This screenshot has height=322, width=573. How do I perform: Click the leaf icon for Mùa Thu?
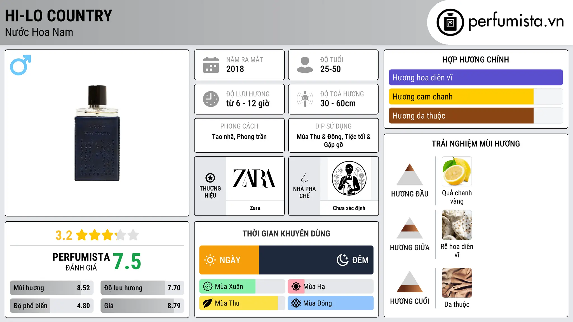click(208, 303)
